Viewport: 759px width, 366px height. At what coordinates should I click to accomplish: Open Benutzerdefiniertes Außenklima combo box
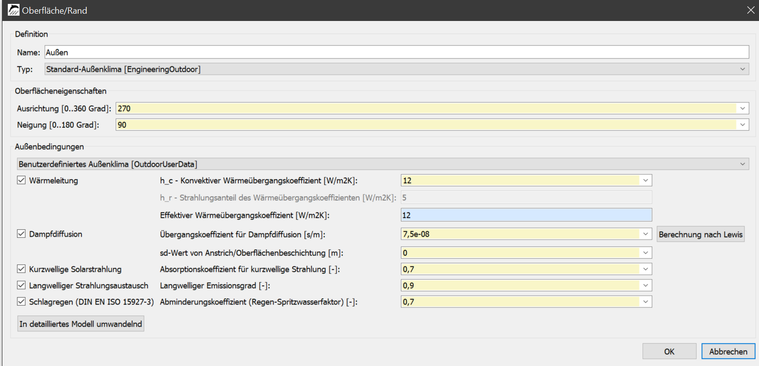click(383, 163)
